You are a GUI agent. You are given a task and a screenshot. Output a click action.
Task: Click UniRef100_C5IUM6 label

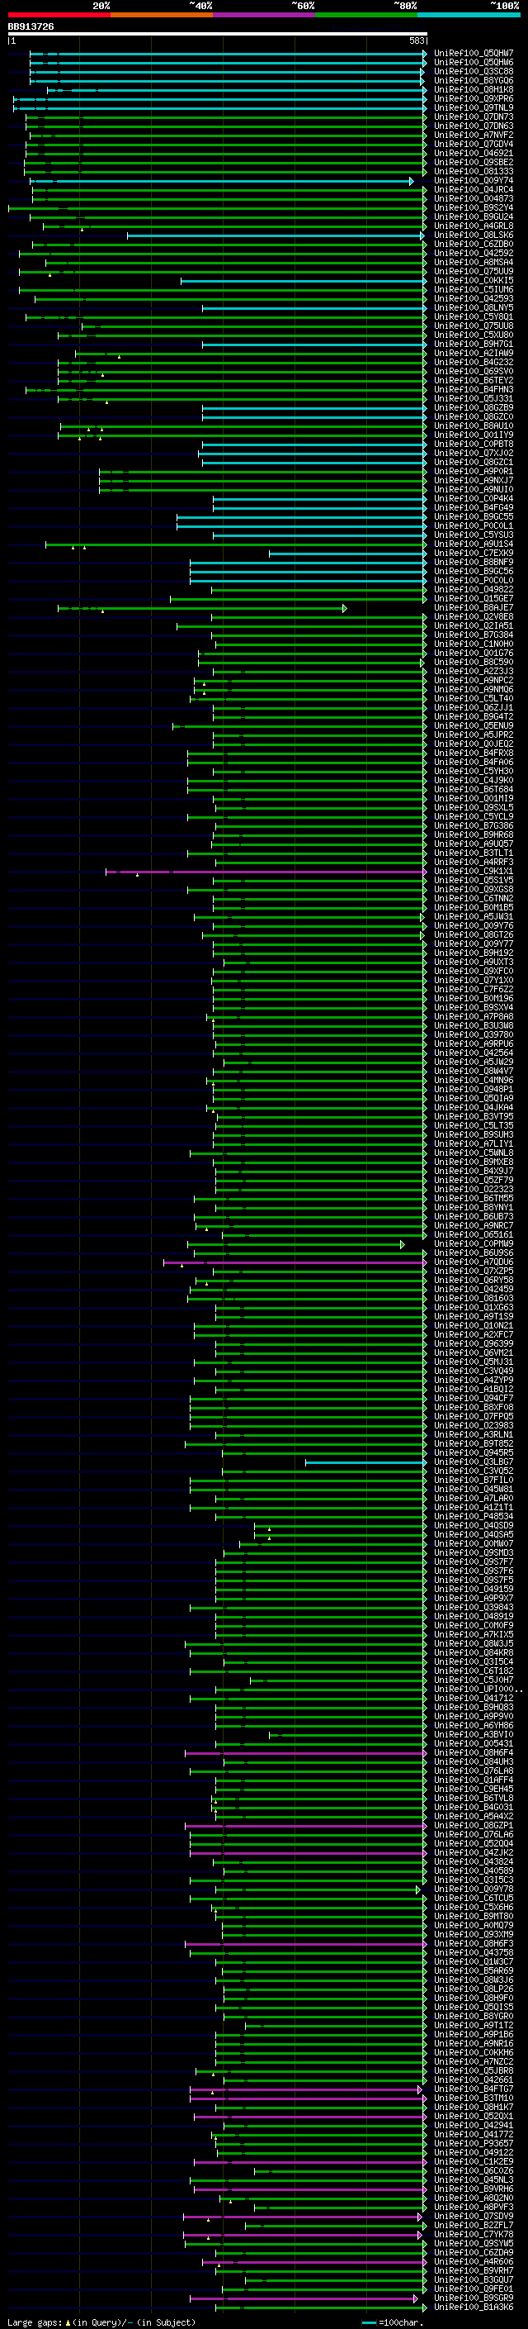[x=474, y=289]
